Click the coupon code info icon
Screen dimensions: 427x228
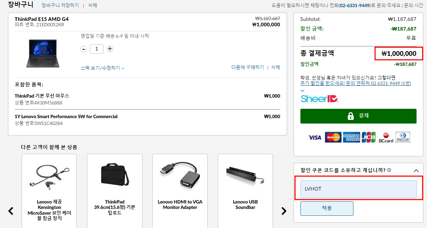coord(389,170)
